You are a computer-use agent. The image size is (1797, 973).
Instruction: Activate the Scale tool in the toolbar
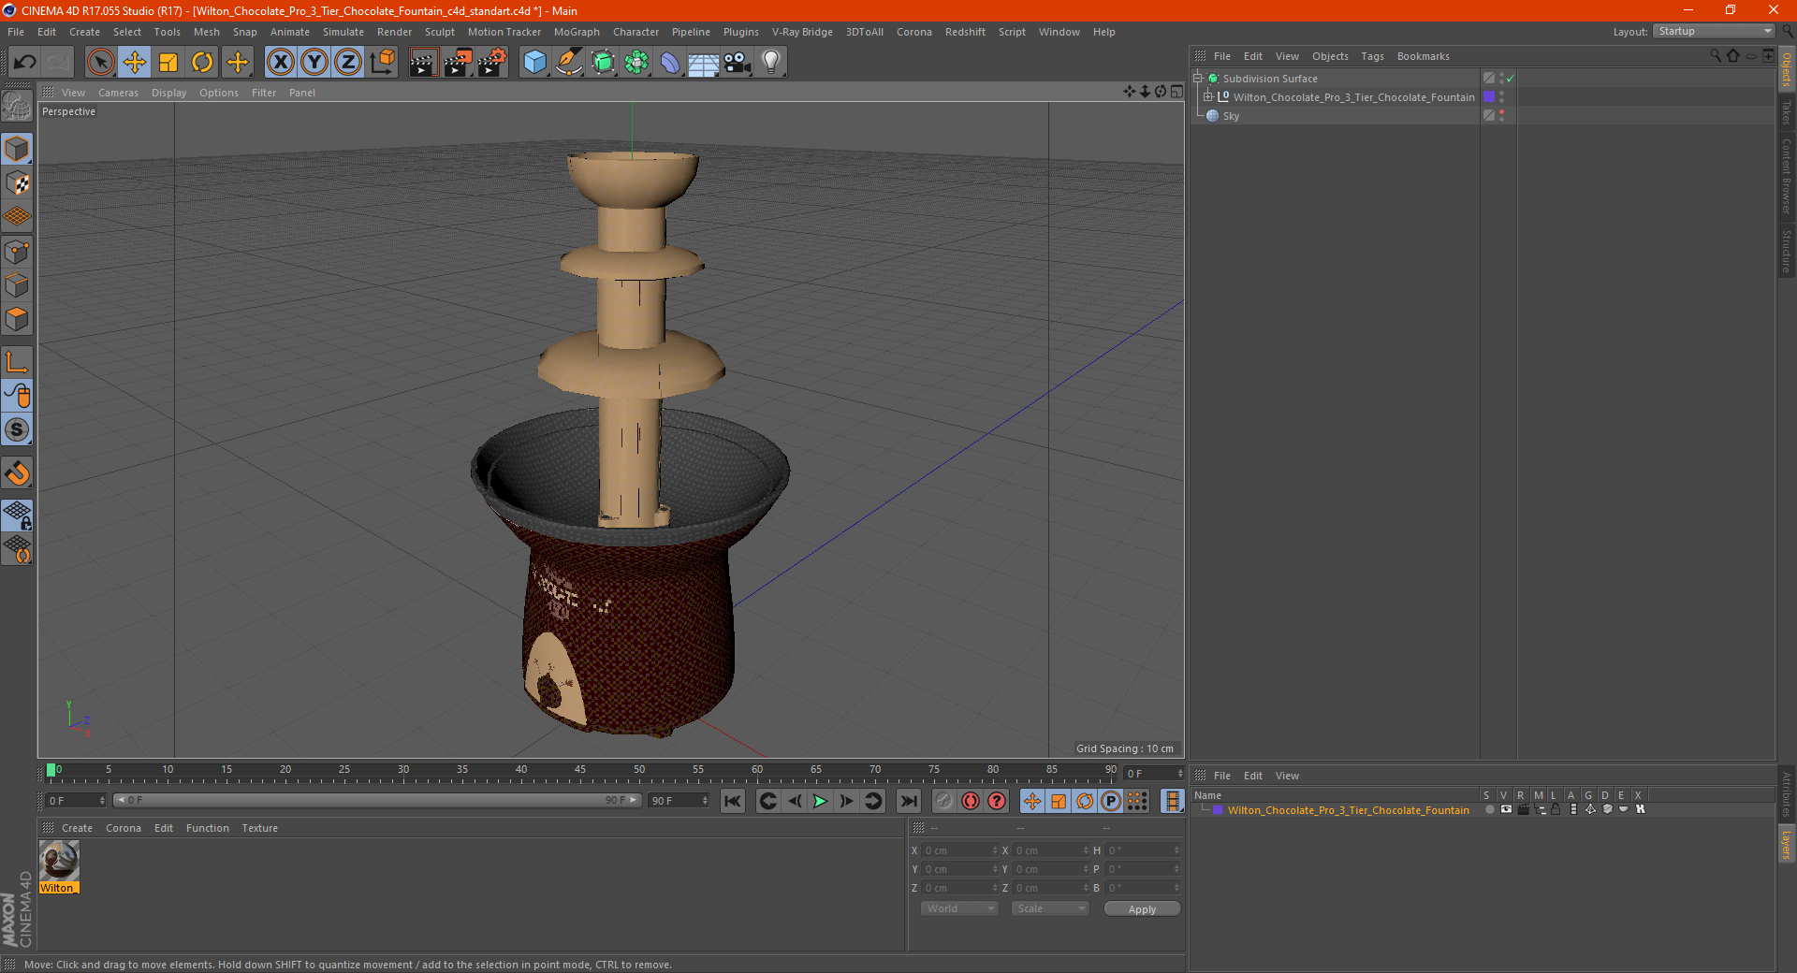[x=168, y=63]
